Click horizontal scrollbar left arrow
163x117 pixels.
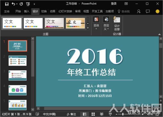click(38, 109)
